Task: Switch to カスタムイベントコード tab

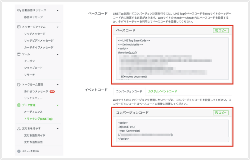Action: (162, 91)
